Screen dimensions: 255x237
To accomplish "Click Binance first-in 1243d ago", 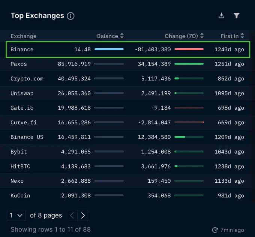I will [229, 49].
